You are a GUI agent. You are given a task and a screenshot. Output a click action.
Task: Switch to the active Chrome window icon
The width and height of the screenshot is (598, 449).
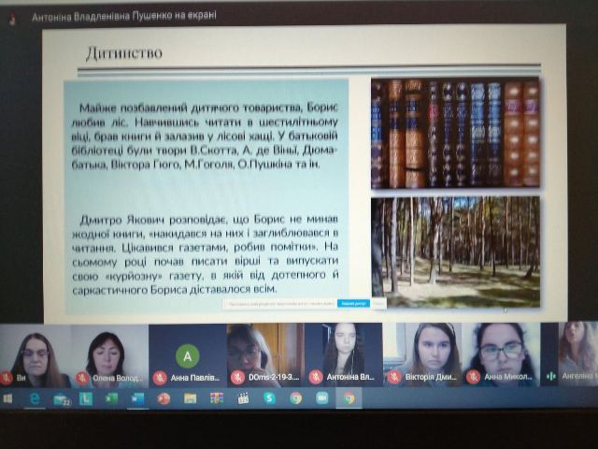coord(349,398)
